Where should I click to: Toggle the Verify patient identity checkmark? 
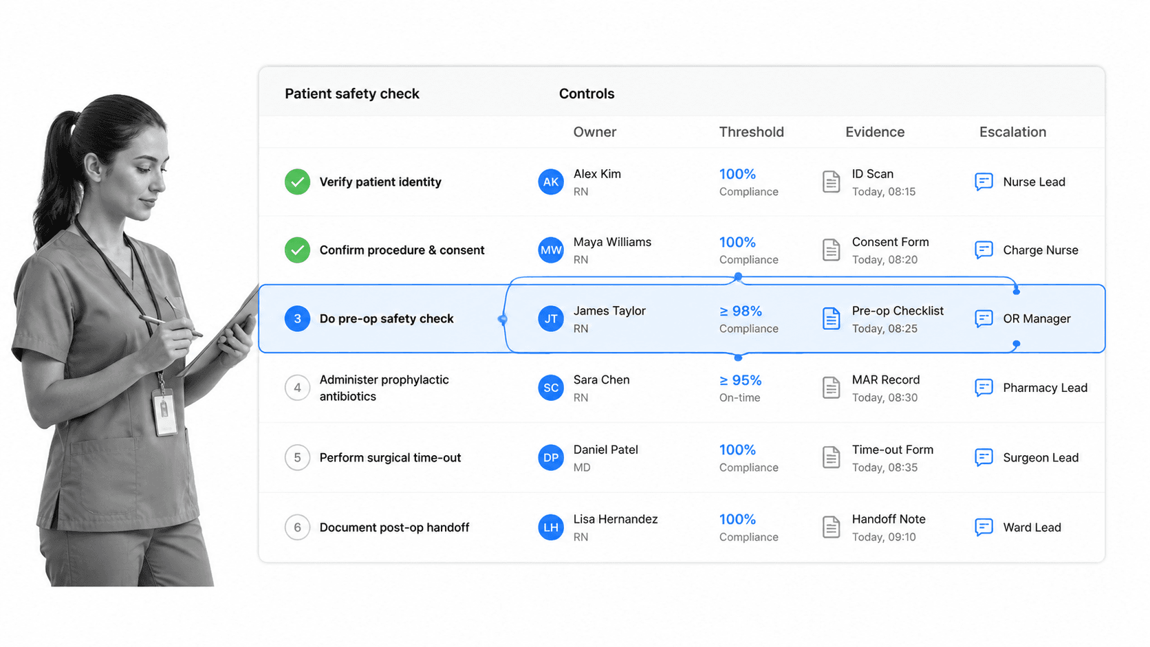(297, 182)
